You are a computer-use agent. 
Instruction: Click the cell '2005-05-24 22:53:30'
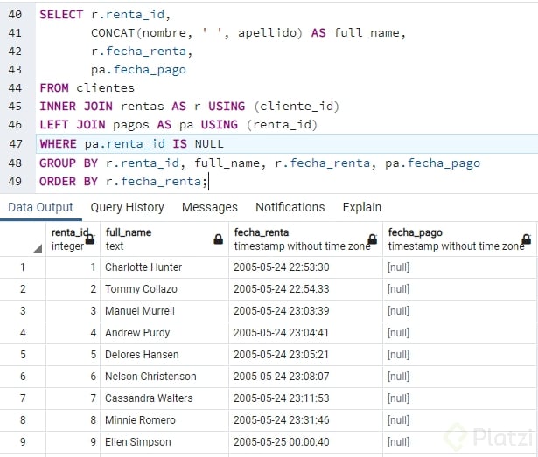tap(305, 267)
